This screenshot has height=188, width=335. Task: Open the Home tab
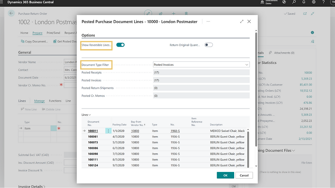pyautogui.click(x=24, y=33)
